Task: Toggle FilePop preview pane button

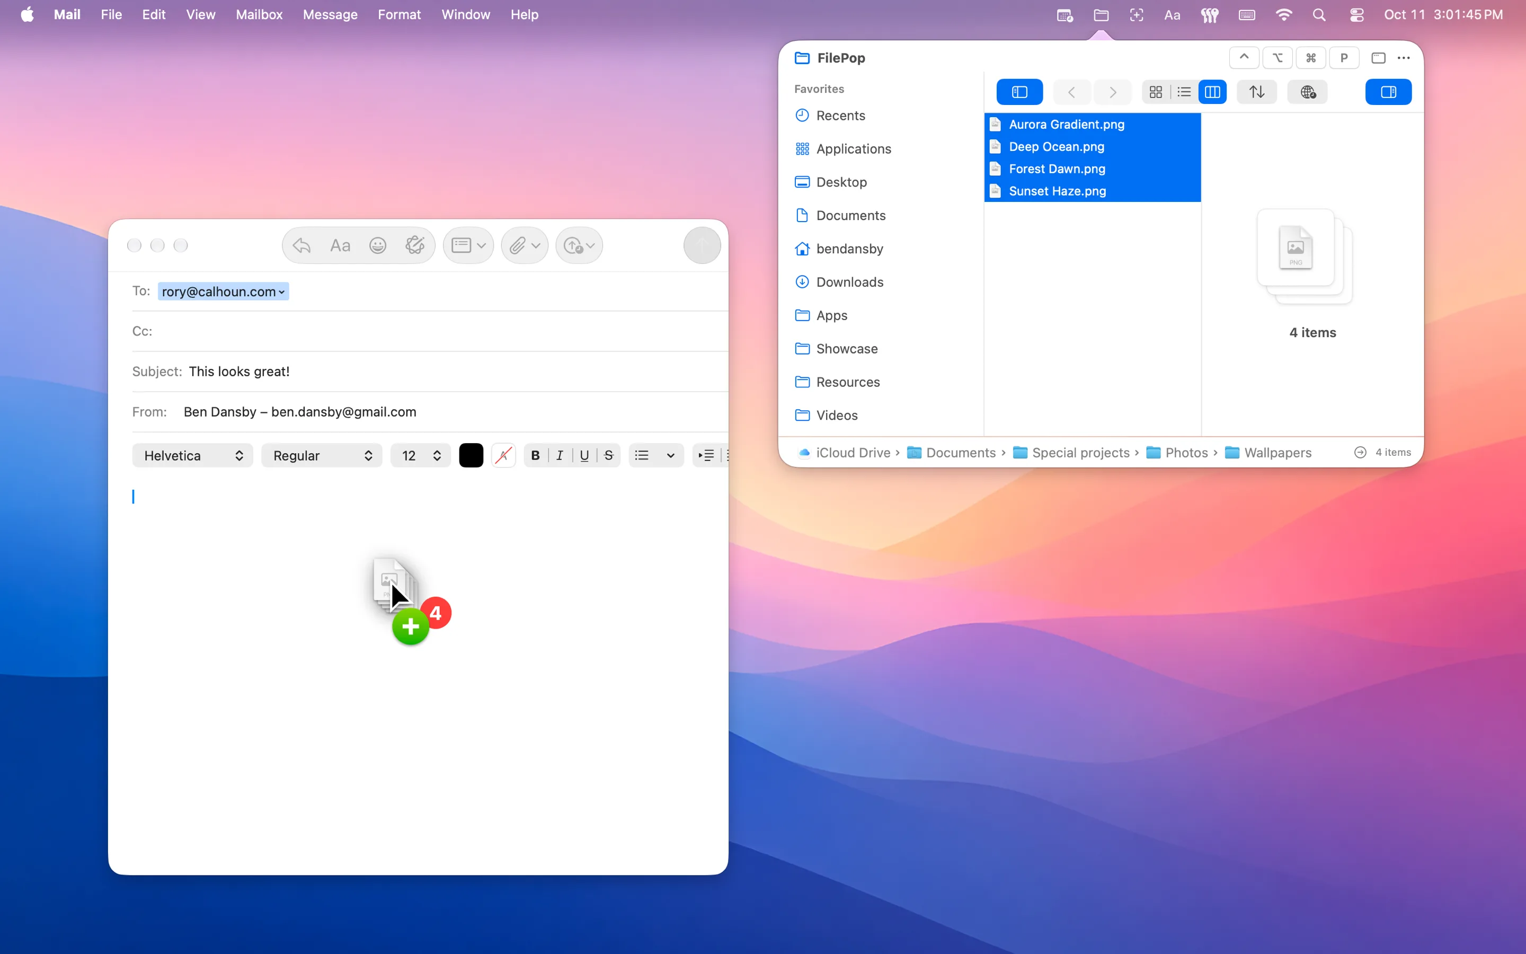Action: pyautogui.click(x=1388, y=92)
